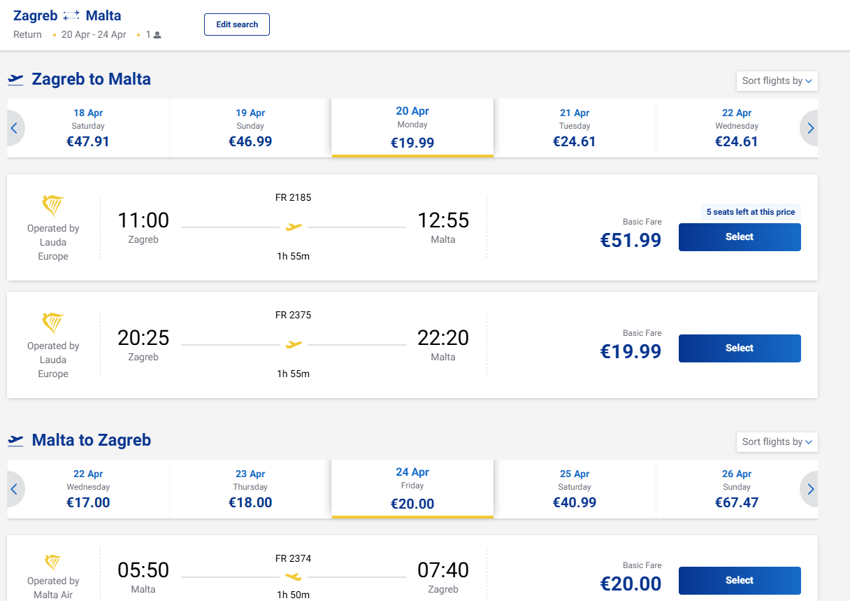This screenshot has width=850, height=601.
Task: Select the 20:25 flight at €19.99
Action: pyautogui.click(x=739, y=348)
